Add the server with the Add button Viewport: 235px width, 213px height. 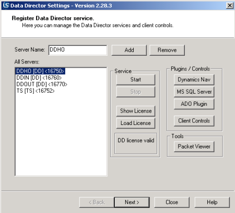(129, 50)
